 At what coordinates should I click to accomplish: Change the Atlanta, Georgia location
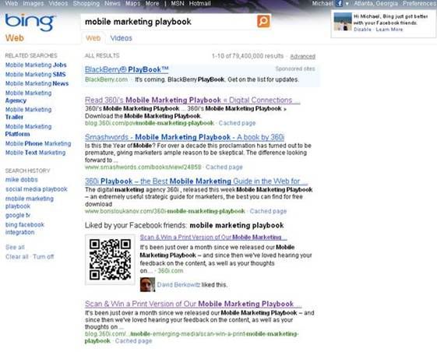(375, 3)
